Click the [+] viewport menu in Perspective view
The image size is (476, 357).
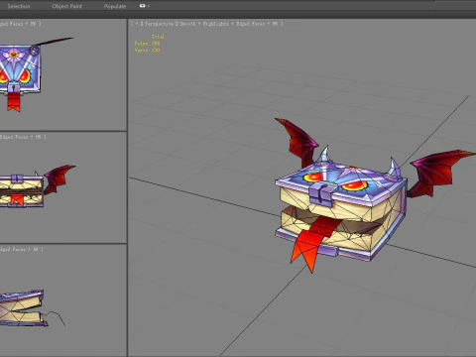(136, 24)
